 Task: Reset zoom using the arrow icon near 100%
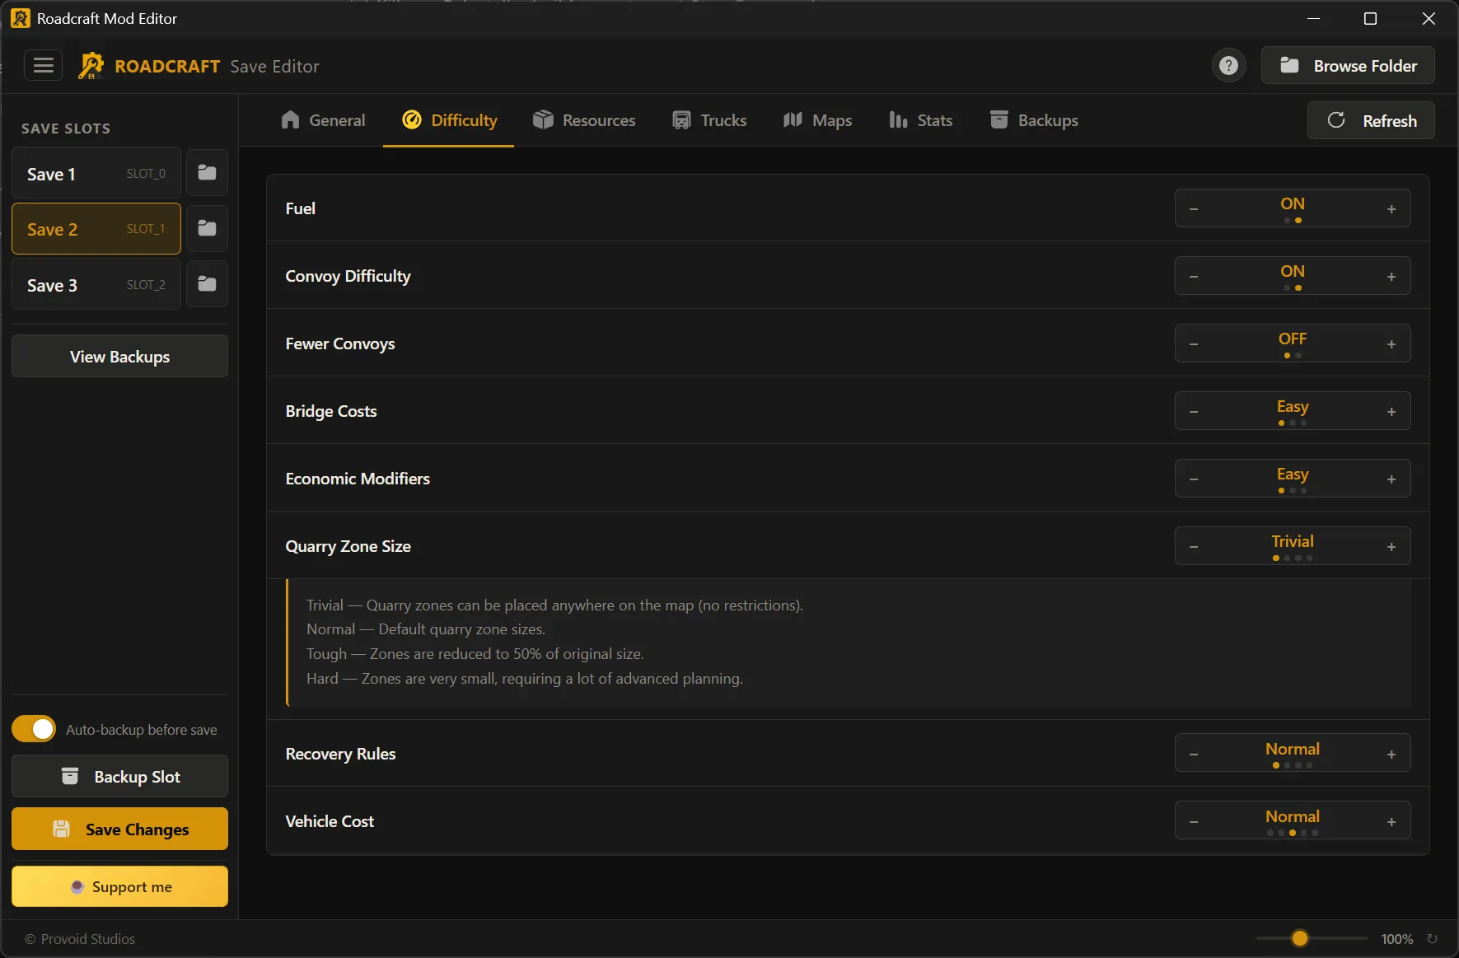point(1432,938)
